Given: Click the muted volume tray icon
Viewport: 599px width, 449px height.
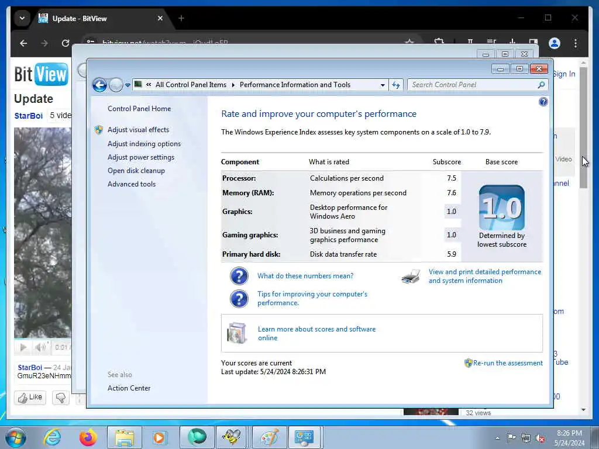Looking at the screenshot, I should point(540,438).
